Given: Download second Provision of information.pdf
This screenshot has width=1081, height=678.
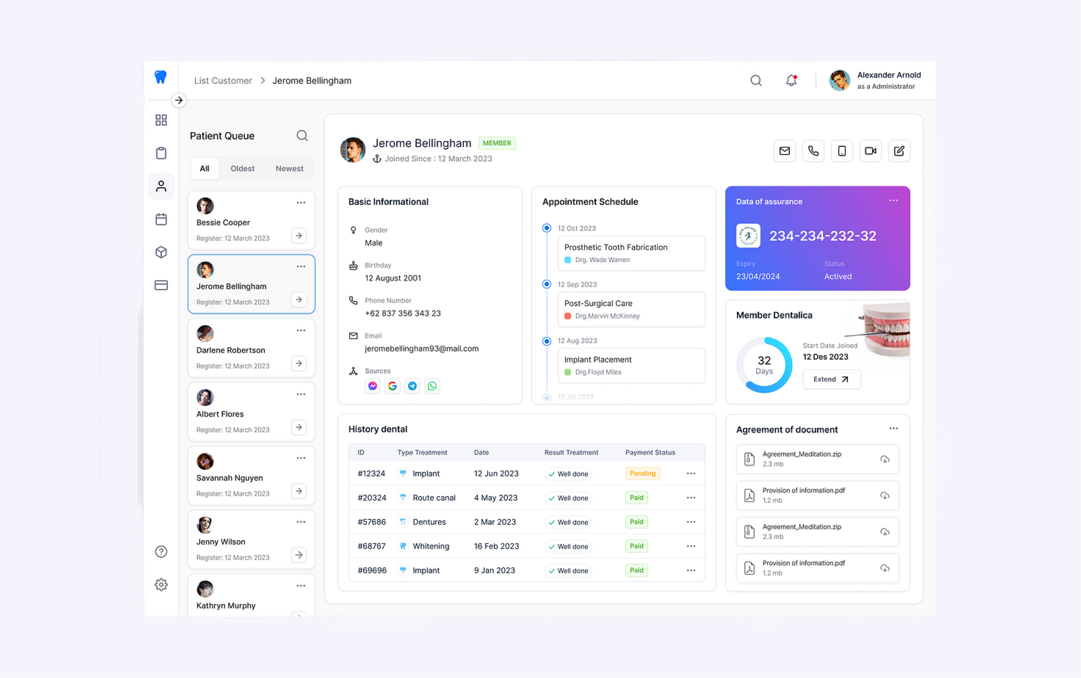Looking at the screenshot, I should [885, 568].
